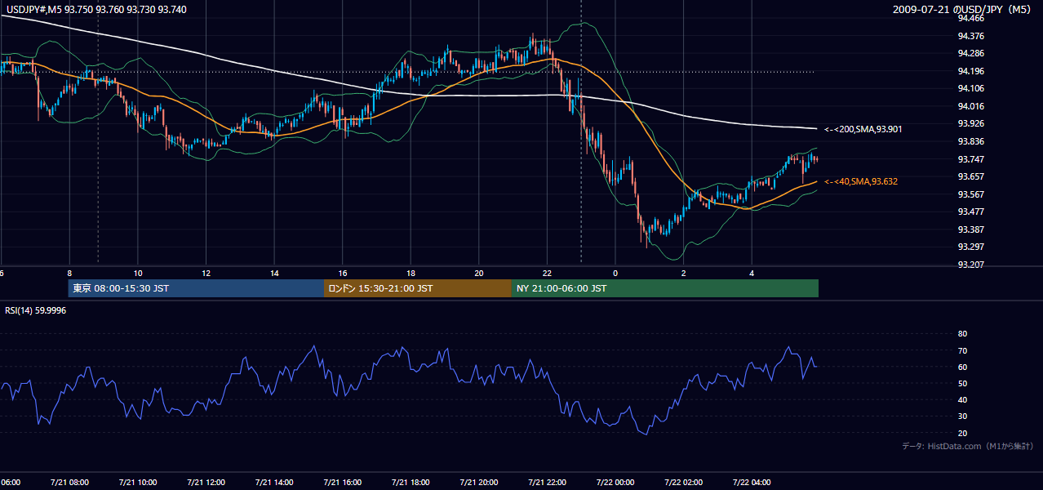This screenshot has width=1043, height=490.
Task: Click the 7/21 10:00 time axis label
Action: click(x=138, y=483)
